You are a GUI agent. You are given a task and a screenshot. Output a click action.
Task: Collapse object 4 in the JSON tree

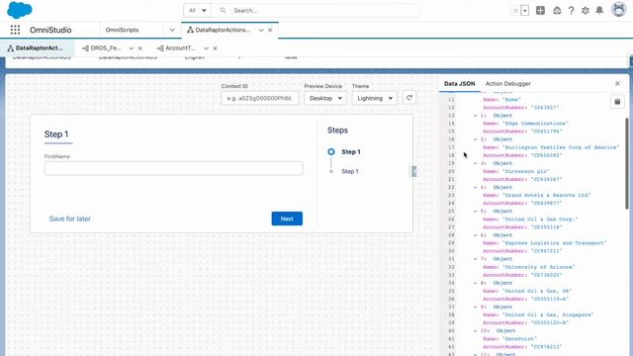click(x=475, y=187)
